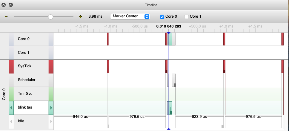Jump to next blink tas event arrow
This screenshot has width=289, height=131.
51,108
